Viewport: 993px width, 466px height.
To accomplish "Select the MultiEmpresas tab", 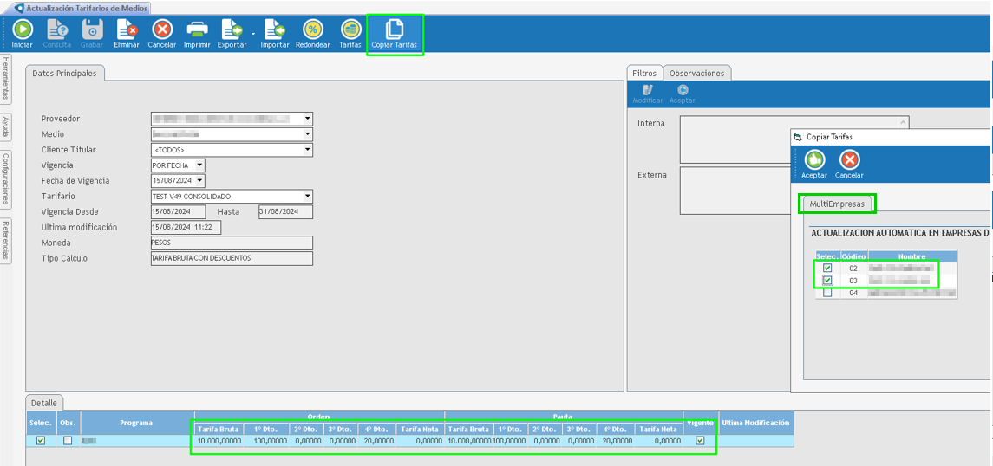I will (837, 204).
